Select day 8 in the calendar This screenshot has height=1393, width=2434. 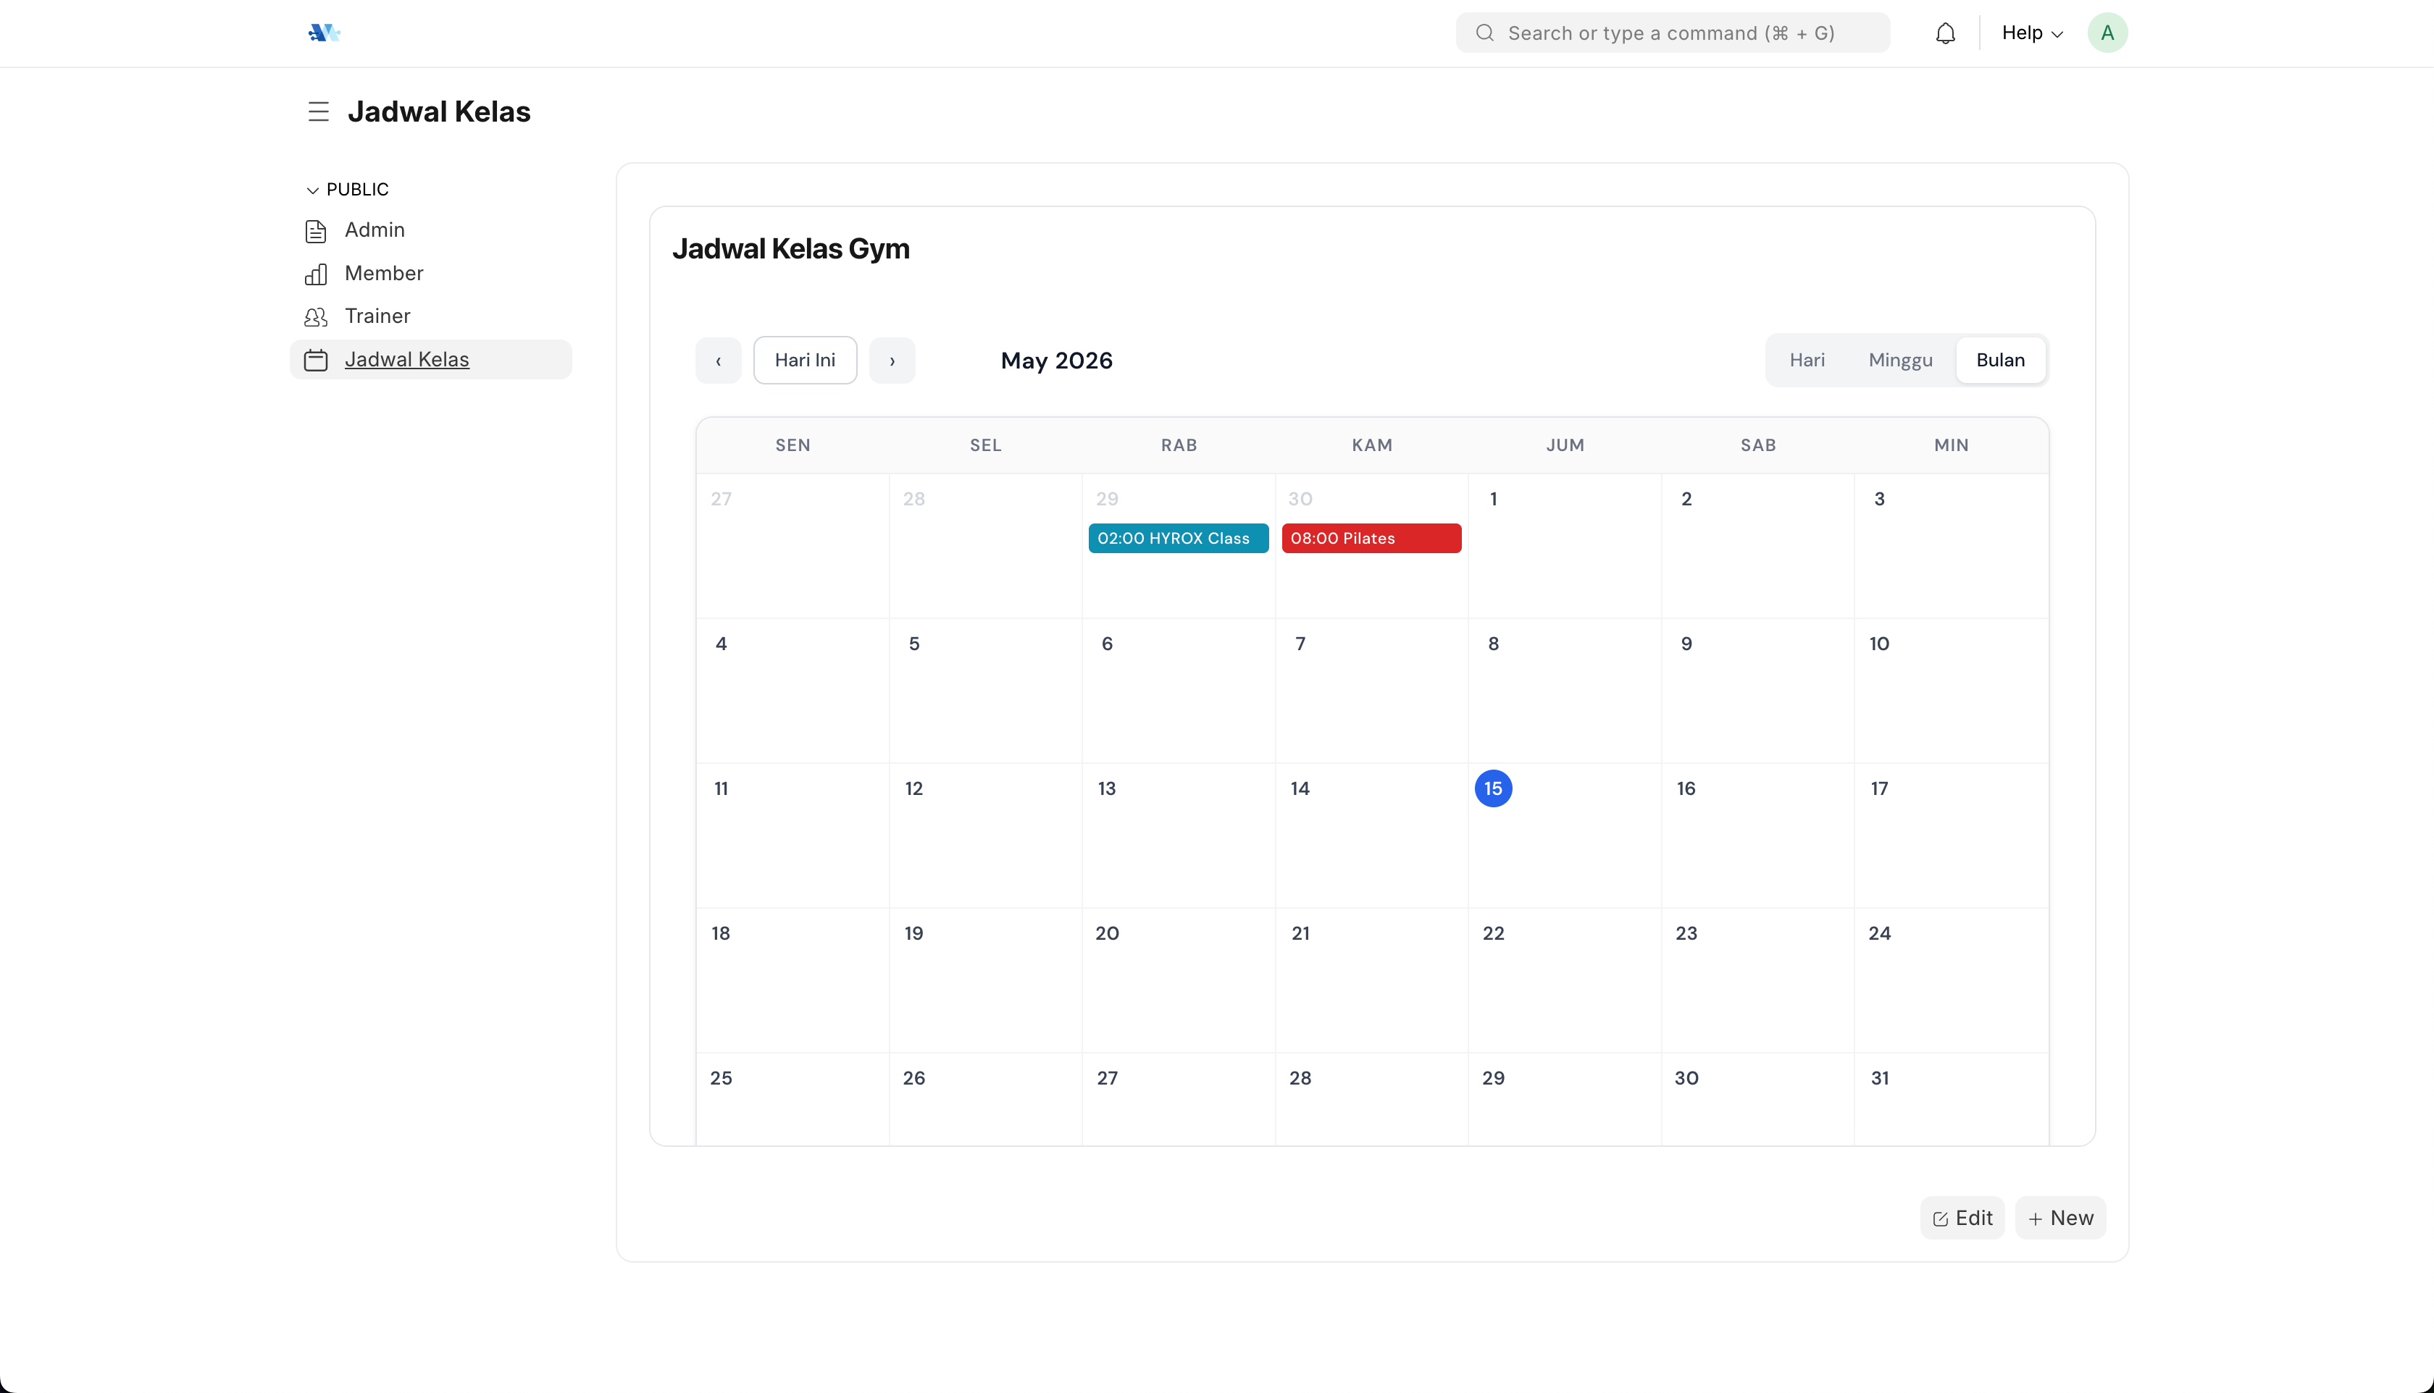(x=1493, y=644)
